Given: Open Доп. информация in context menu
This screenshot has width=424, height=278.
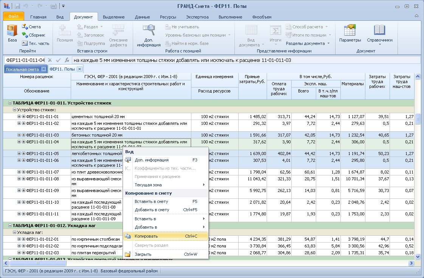Looking at the screenshot, I should click(x=166, y=160).
